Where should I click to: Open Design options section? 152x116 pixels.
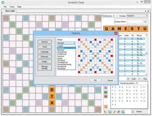tap(45, 61)
